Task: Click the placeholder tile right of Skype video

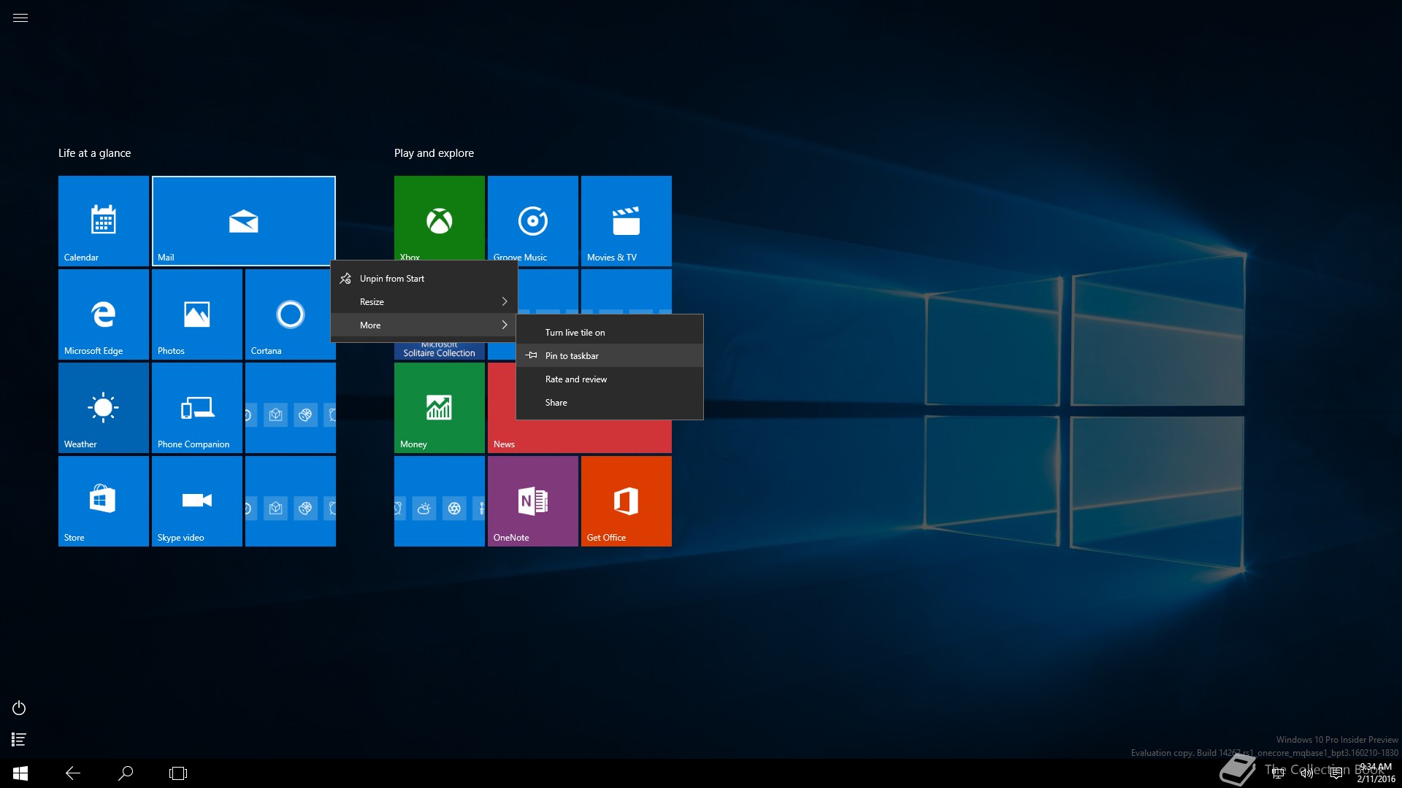Action: [291, 501]
